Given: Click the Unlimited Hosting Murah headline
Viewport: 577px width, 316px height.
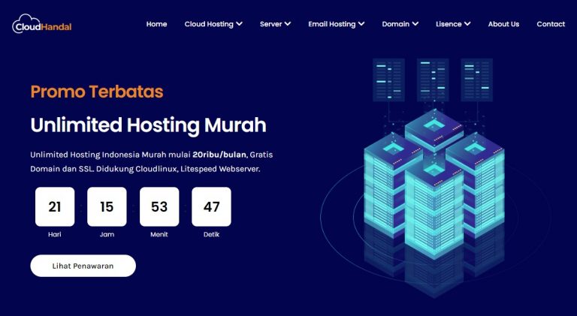Looking at the screenshot, I should pos(148,125).
